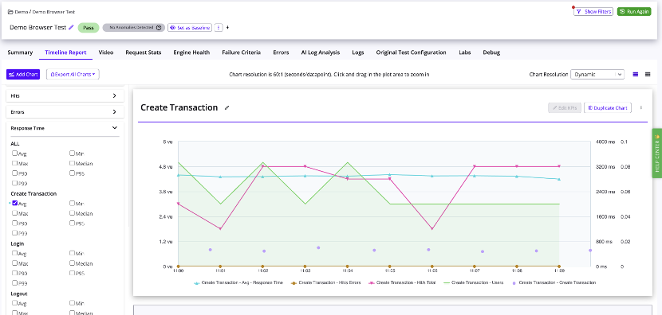Uncheck Create Transaction Avg checkbox
662x315 pixels.
tap(15, 203)
